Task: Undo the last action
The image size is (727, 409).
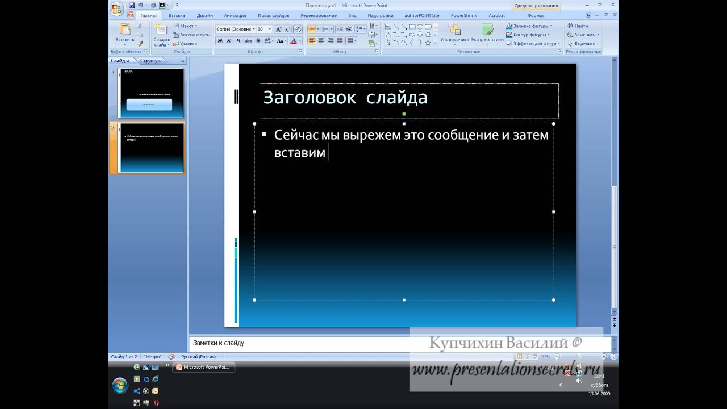Action: (x=140, y=5)
